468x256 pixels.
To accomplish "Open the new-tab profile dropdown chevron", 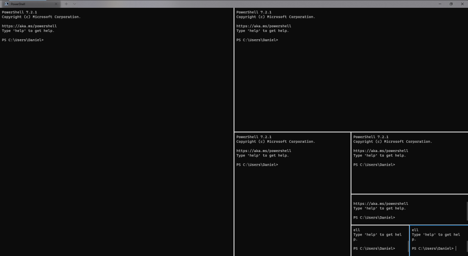I will tap(74, 4).
